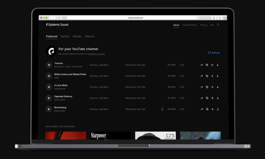Open the Music section
The width and height of the screenshot is (265, 159).
pos(176,25)
